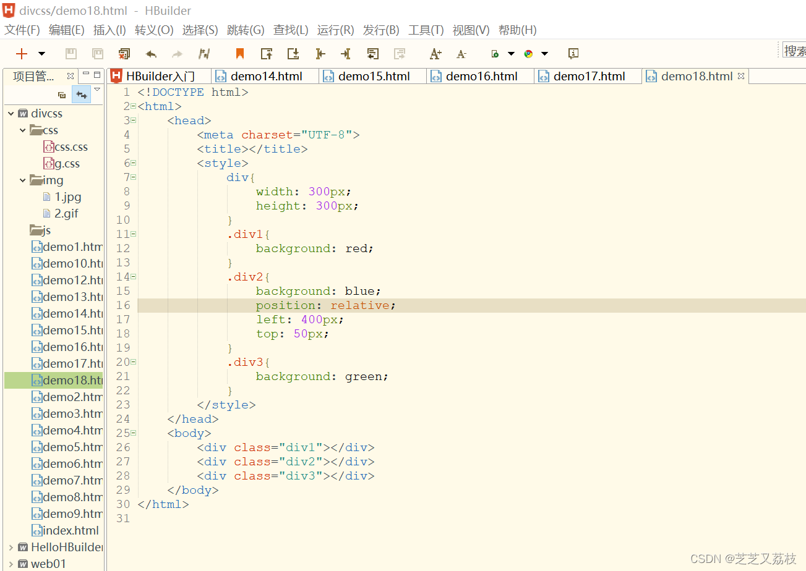This screenshot has width=806, height=571.
Task: Click the close-all-files toolbar icon with red x
Action: tap(124, 54)
